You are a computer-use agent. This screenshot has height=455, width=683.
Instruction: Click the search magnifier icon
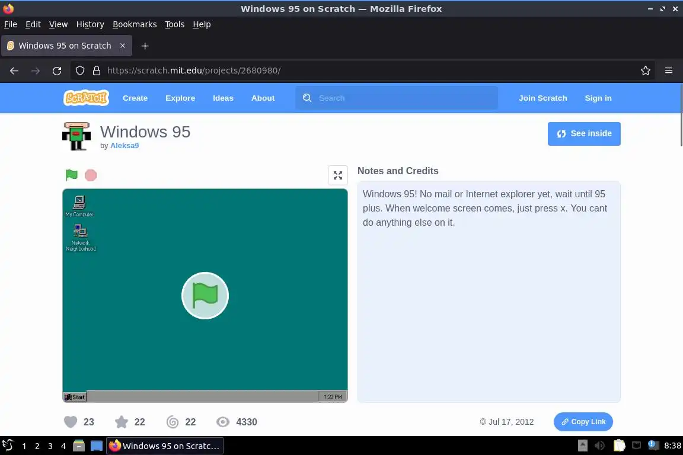tap(307, 98)
